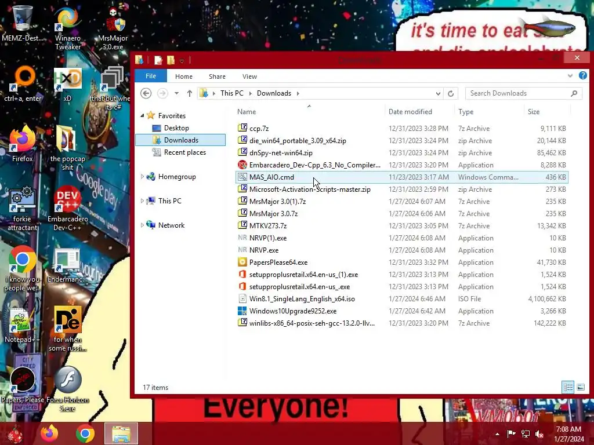This screenshot has height=445, width=594.
Task: Select PapersPlease64.exe file
Action: click(402, 262)
